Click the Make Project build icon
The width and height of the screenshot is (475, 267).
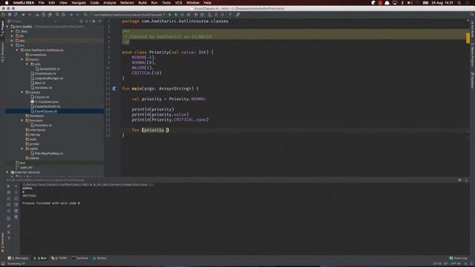85,15
